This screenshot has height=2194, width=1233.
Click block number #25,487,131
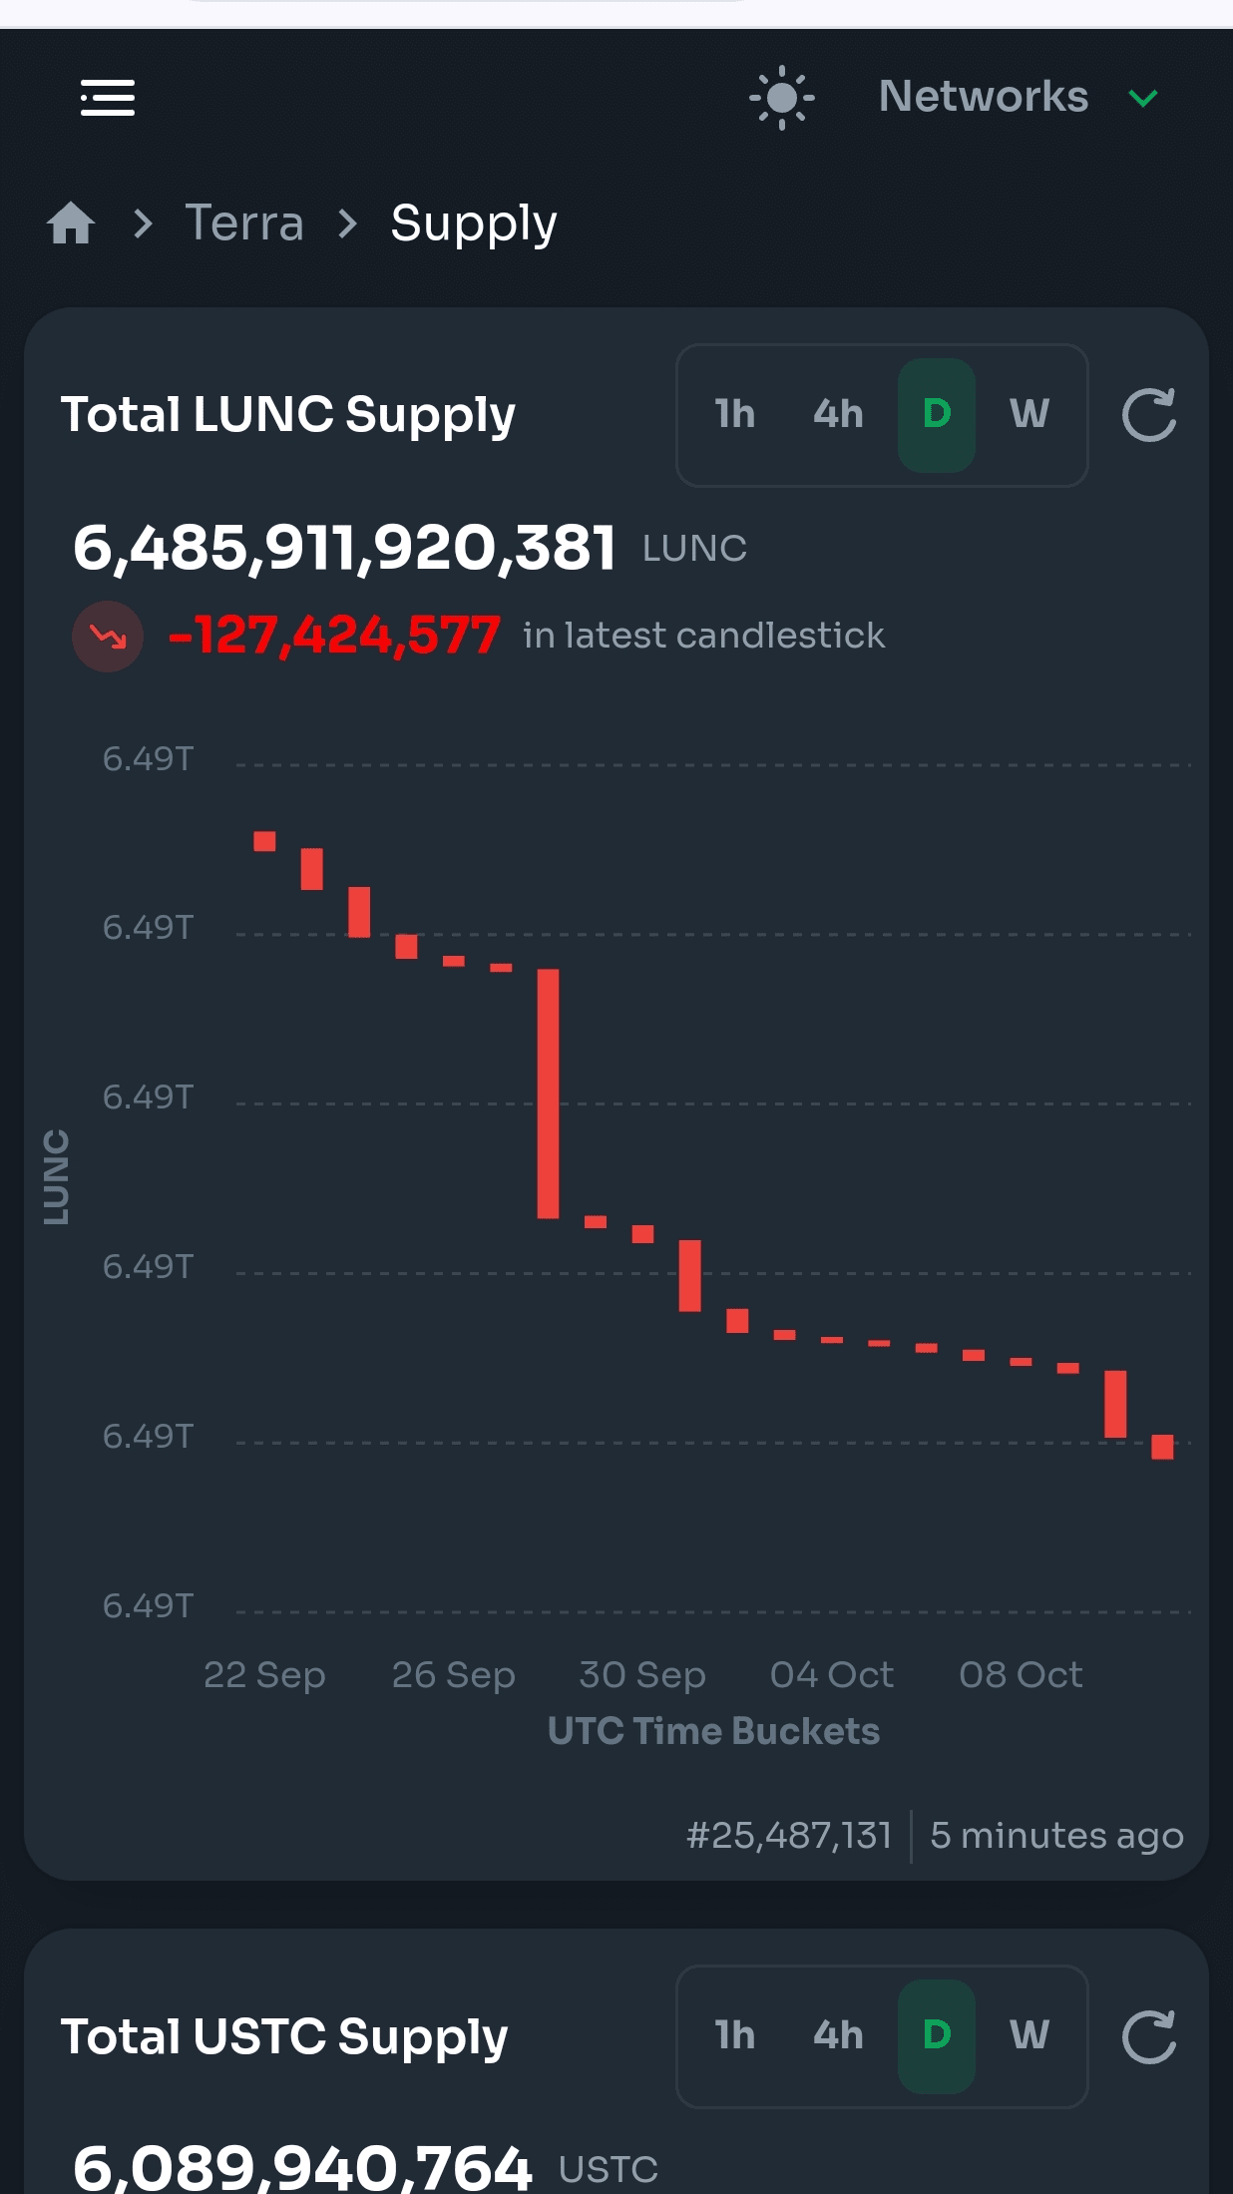(x=789, y=1835)
